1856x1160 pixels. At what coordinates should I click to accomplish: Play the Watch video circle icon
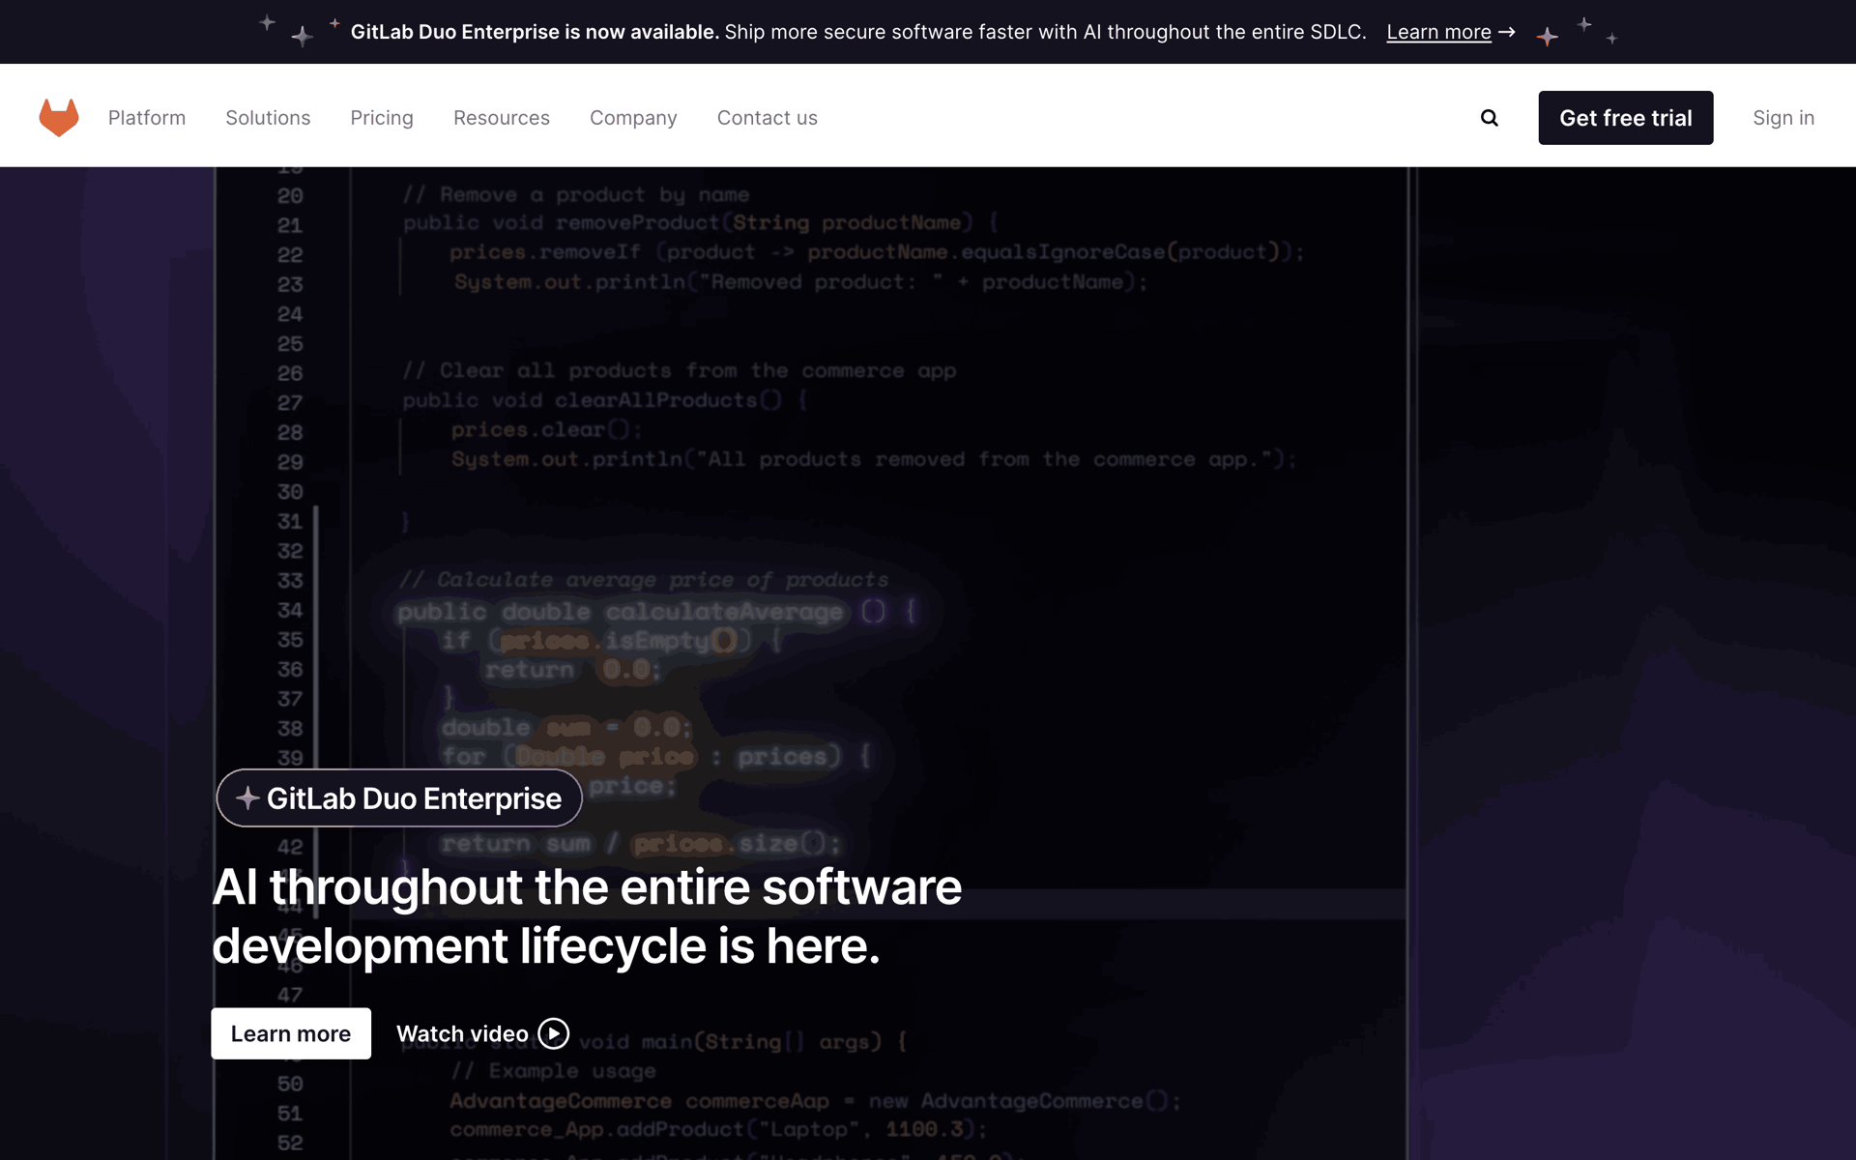[553, 1033]
